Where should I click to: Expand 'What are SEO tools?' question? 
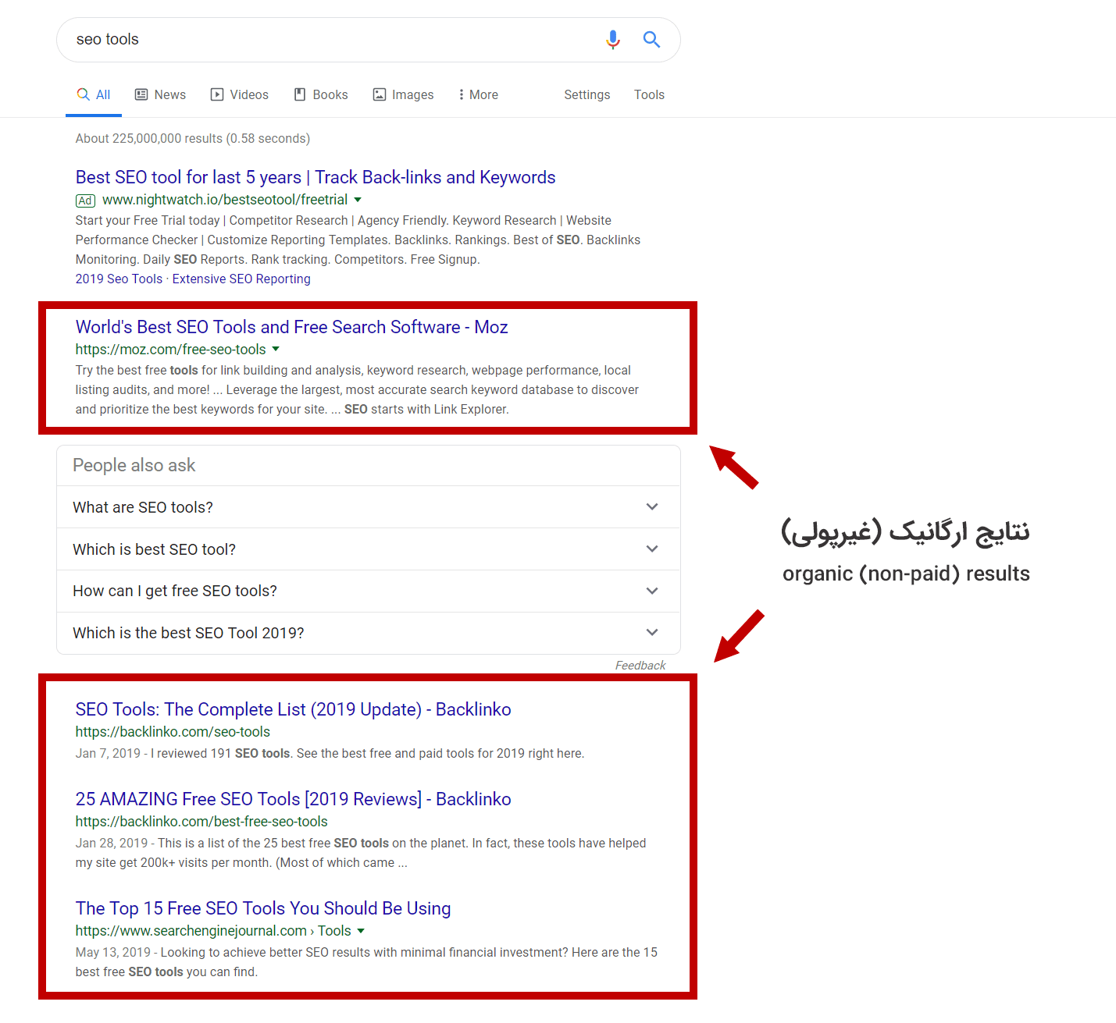click(369, 507)
